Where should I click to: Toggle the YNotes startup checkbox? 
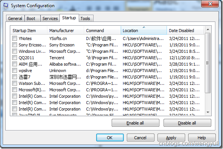(14, 38)
